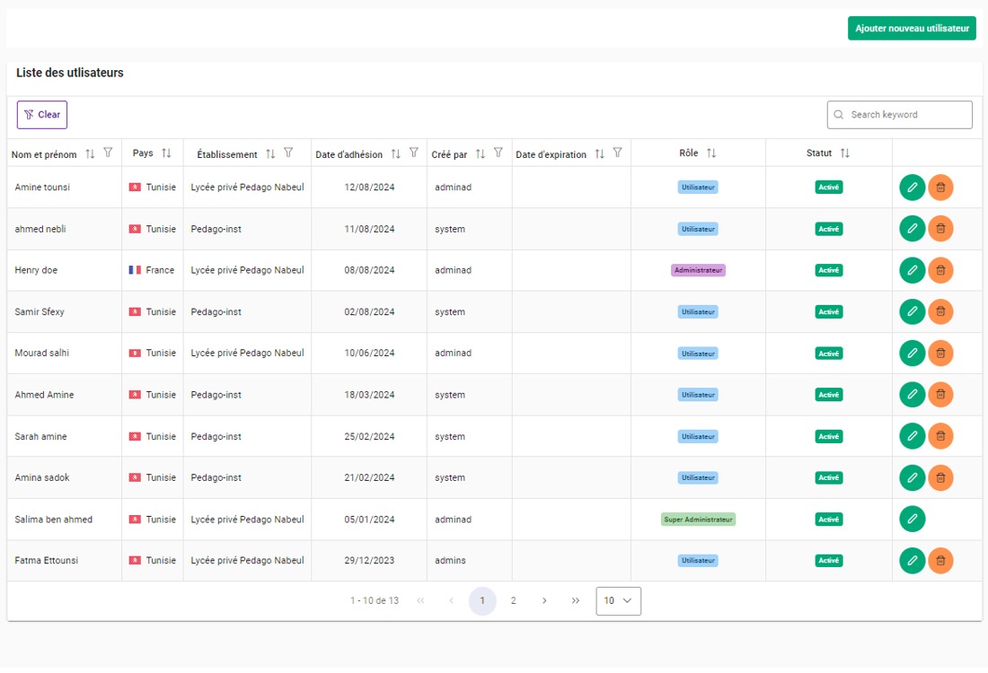Go to next page arrow

(544, 601)
